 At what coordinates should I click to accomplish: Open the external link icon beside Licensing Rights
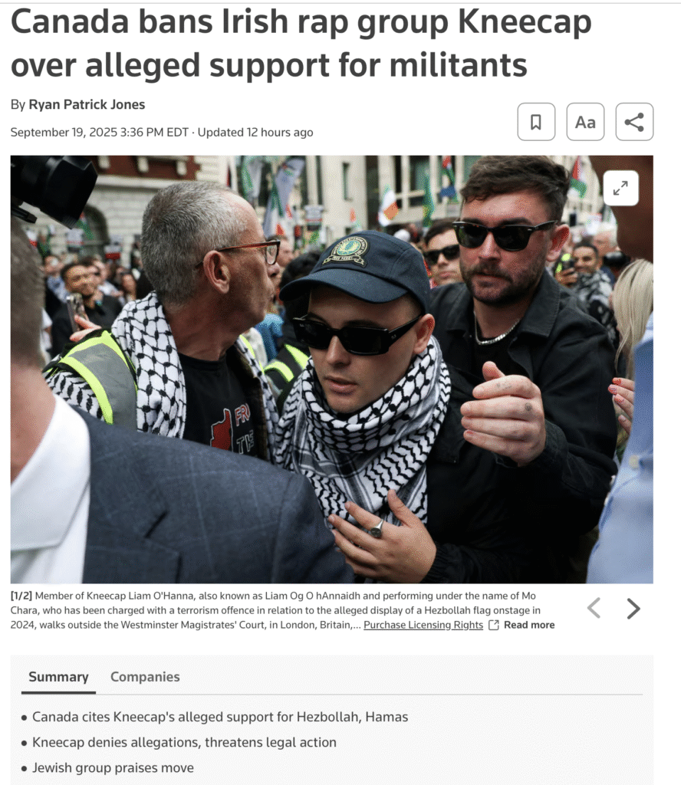(494, 625)
